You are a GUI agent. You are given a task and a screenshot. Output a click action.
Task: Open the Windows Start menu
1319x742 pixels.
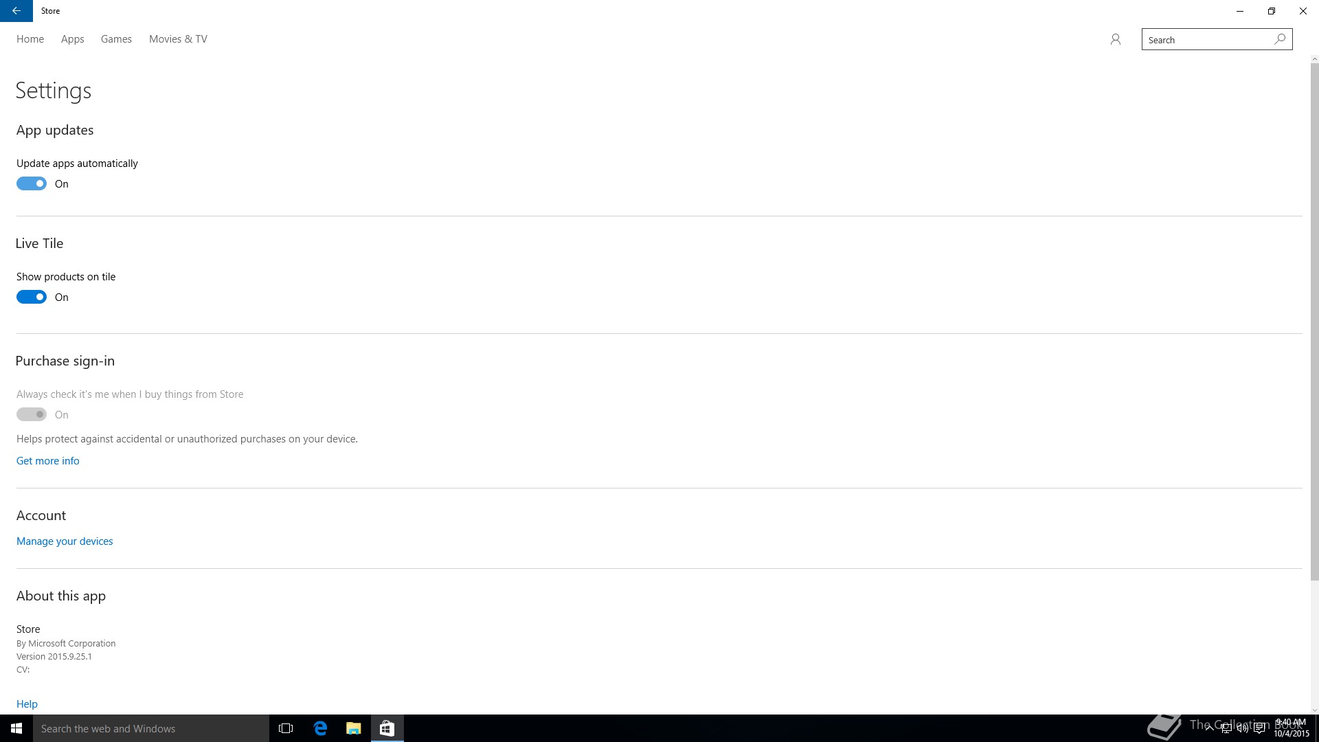pyautogui.click(x=16, y=728)
